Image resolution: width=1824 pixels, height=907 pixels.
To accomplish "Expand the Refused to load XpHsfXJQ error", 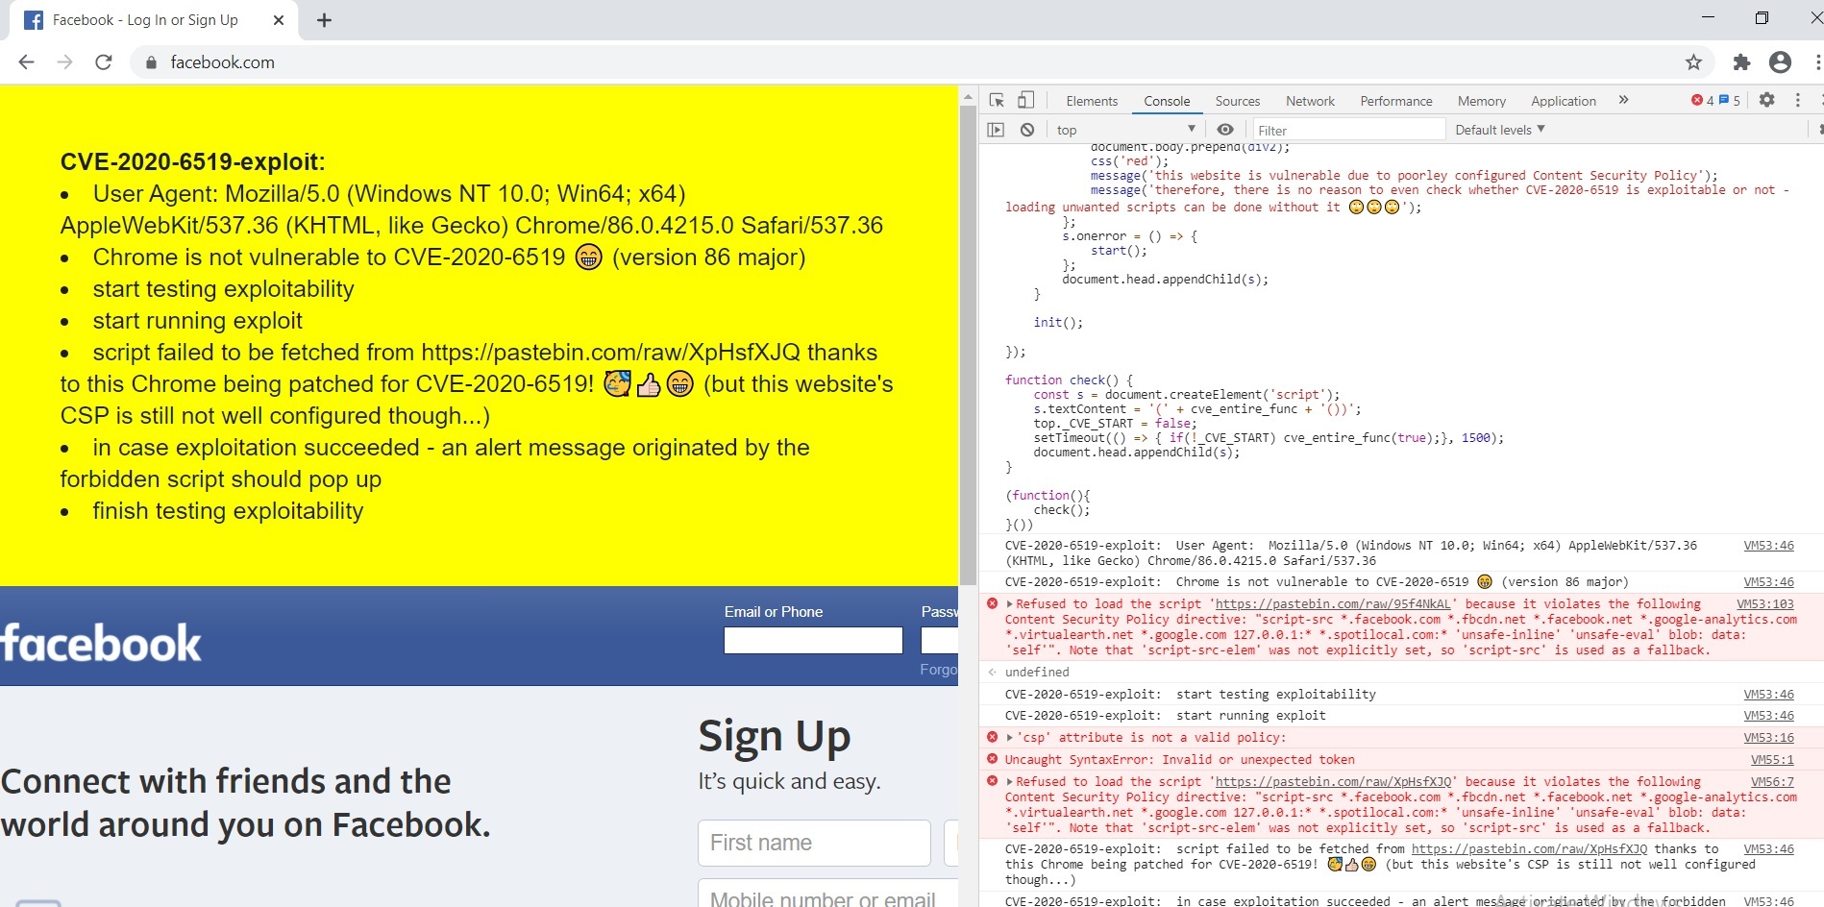I will [1010, 782].
